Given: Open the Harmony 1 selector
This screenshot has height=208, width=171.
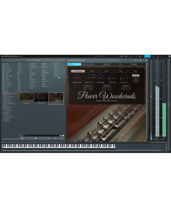Looking at the screenshot, I should 88,86.
